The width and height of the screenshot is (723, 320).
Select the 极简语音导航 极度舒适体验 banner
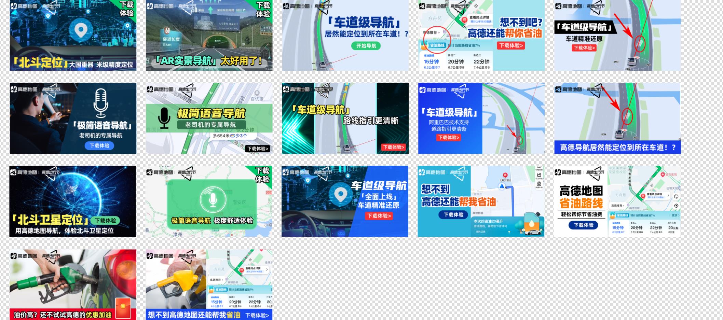(209, 201)
